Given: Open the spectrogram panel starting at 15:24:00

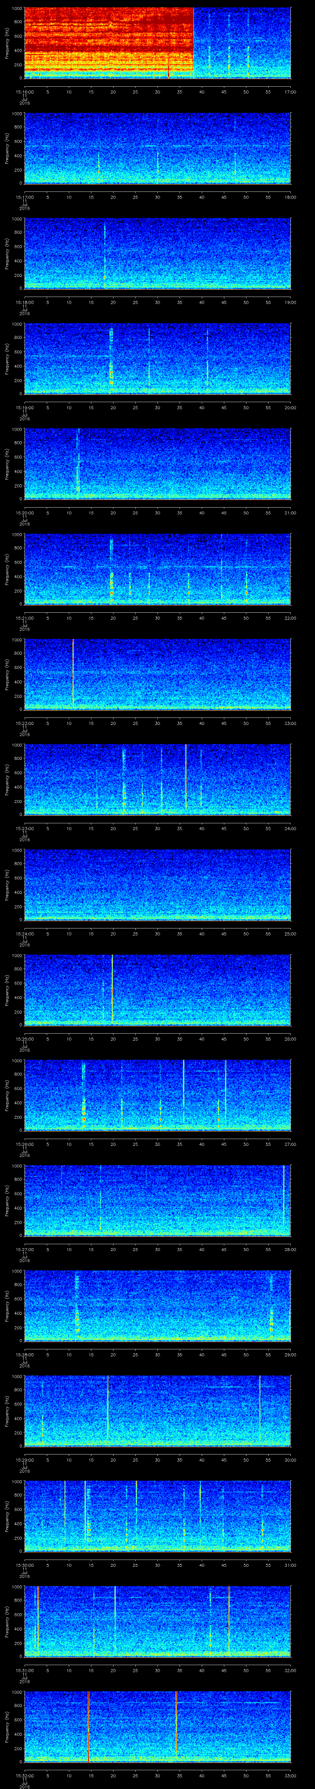Looking at the screenshot, I should (158, 884).
